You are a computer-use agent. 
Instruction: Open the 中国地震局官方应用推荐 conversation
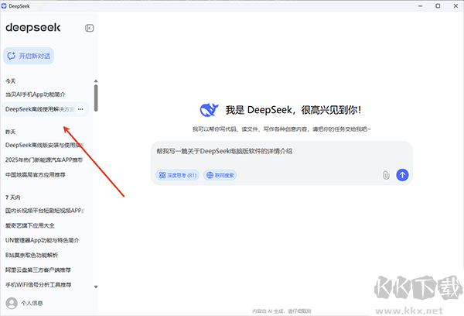coord(36,175)
